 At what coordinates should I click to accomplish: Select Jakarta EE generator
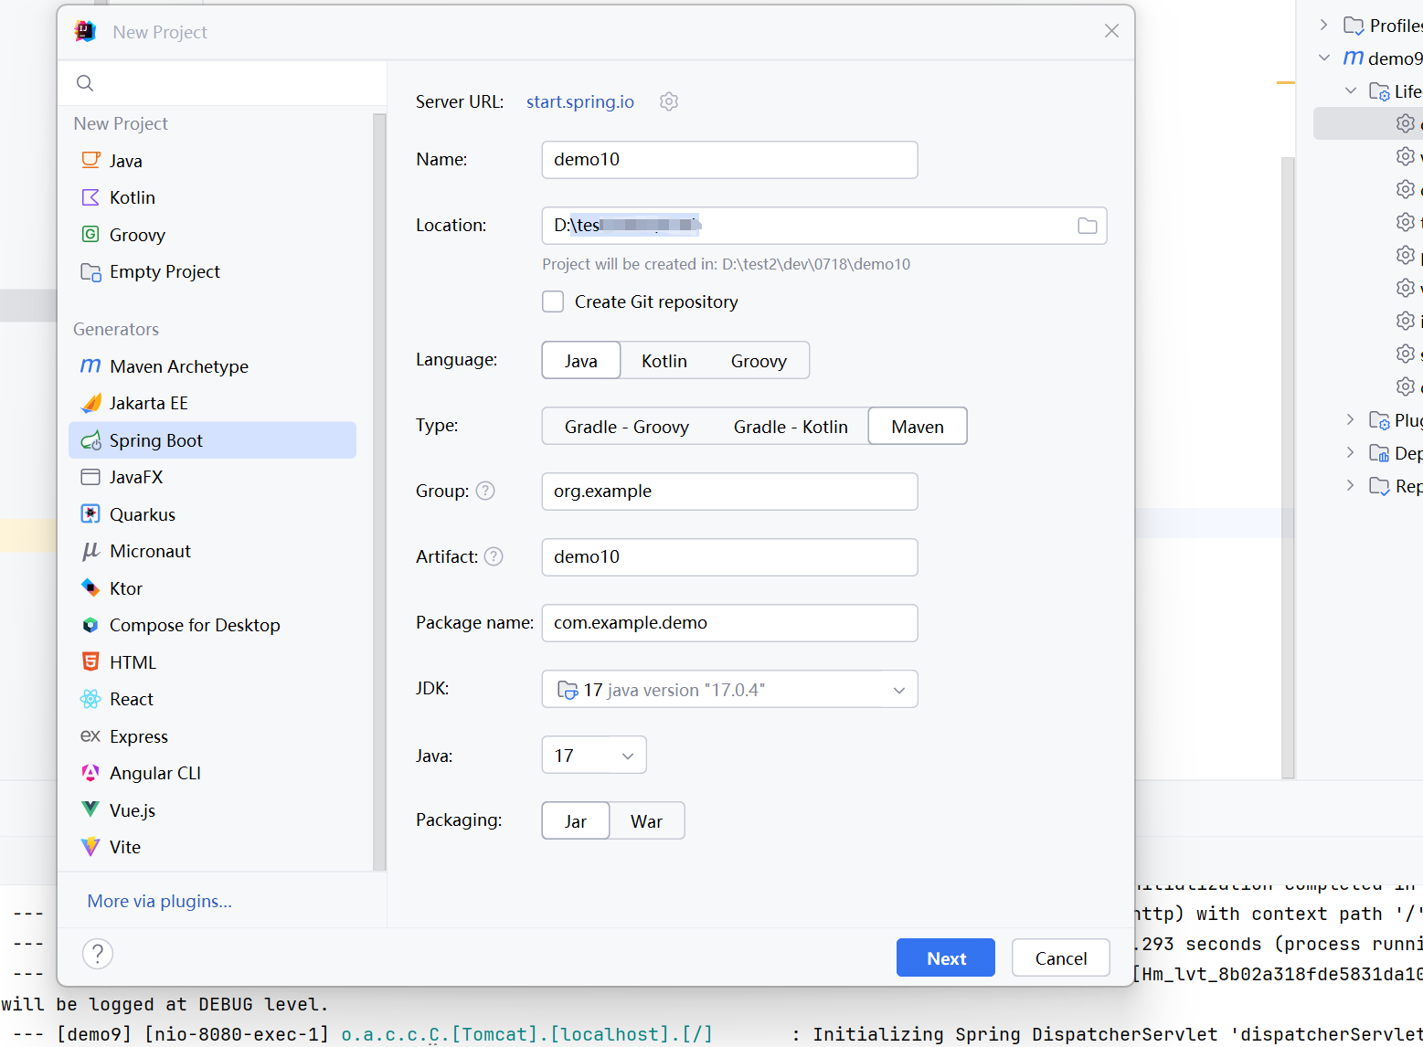212,403
